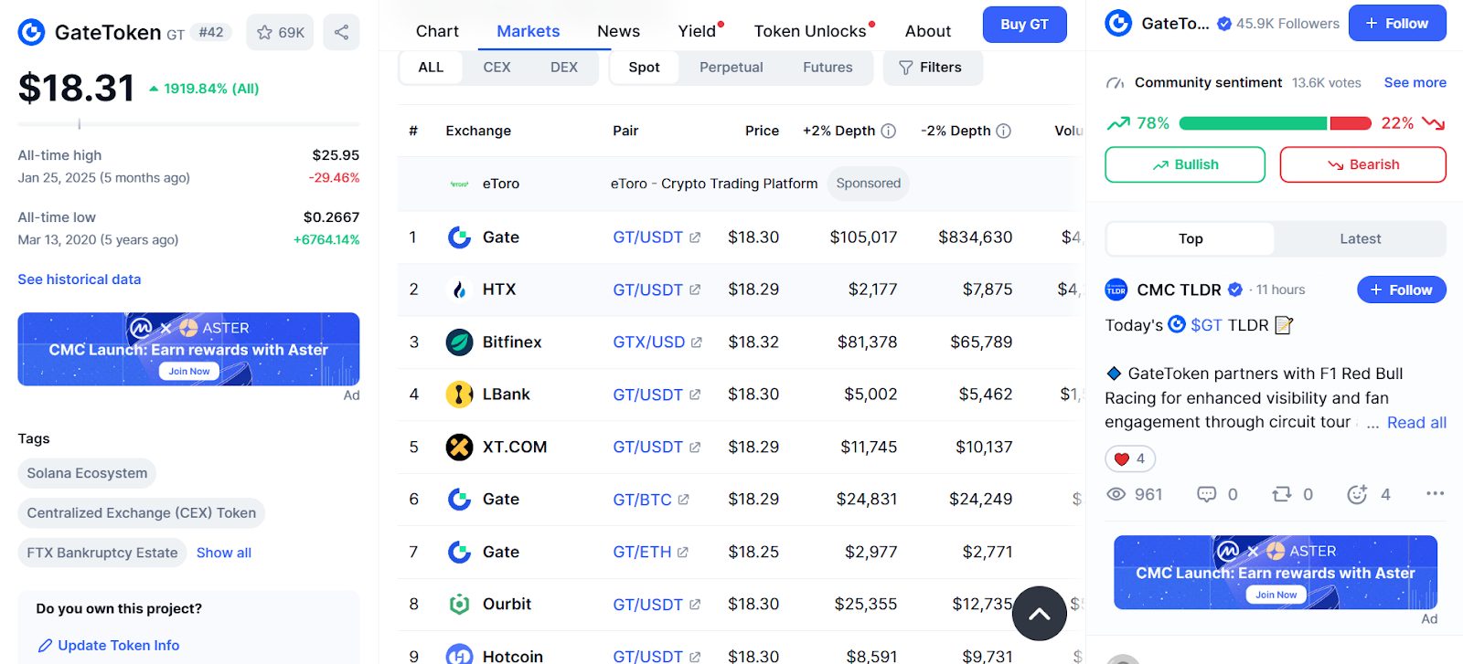Repost the CMC TLDR post icon
This screenshot has height=664, width=1463.
(1281, 494)
